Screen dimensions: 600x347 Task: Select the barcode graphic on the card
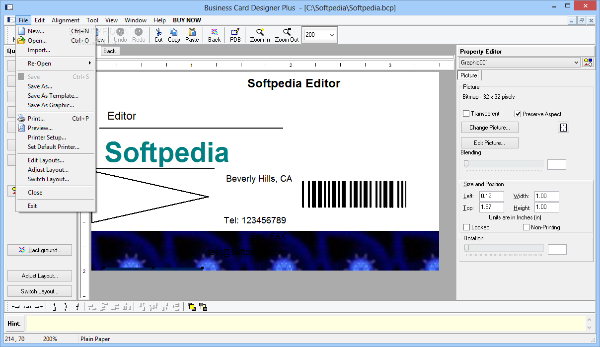354,194
